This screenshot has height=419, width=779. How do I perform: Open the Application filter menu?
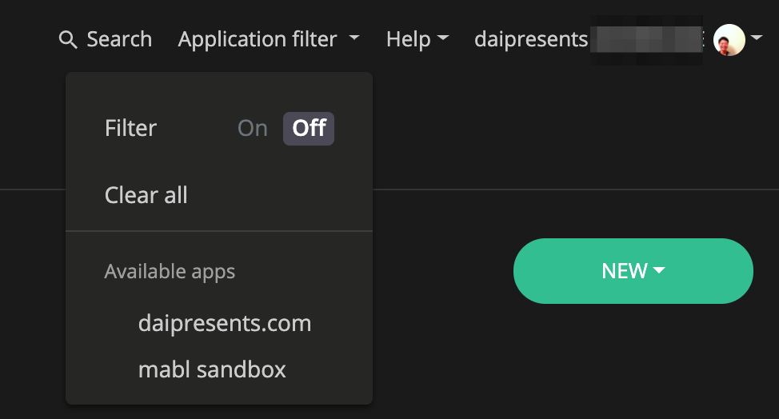point(258,39)
